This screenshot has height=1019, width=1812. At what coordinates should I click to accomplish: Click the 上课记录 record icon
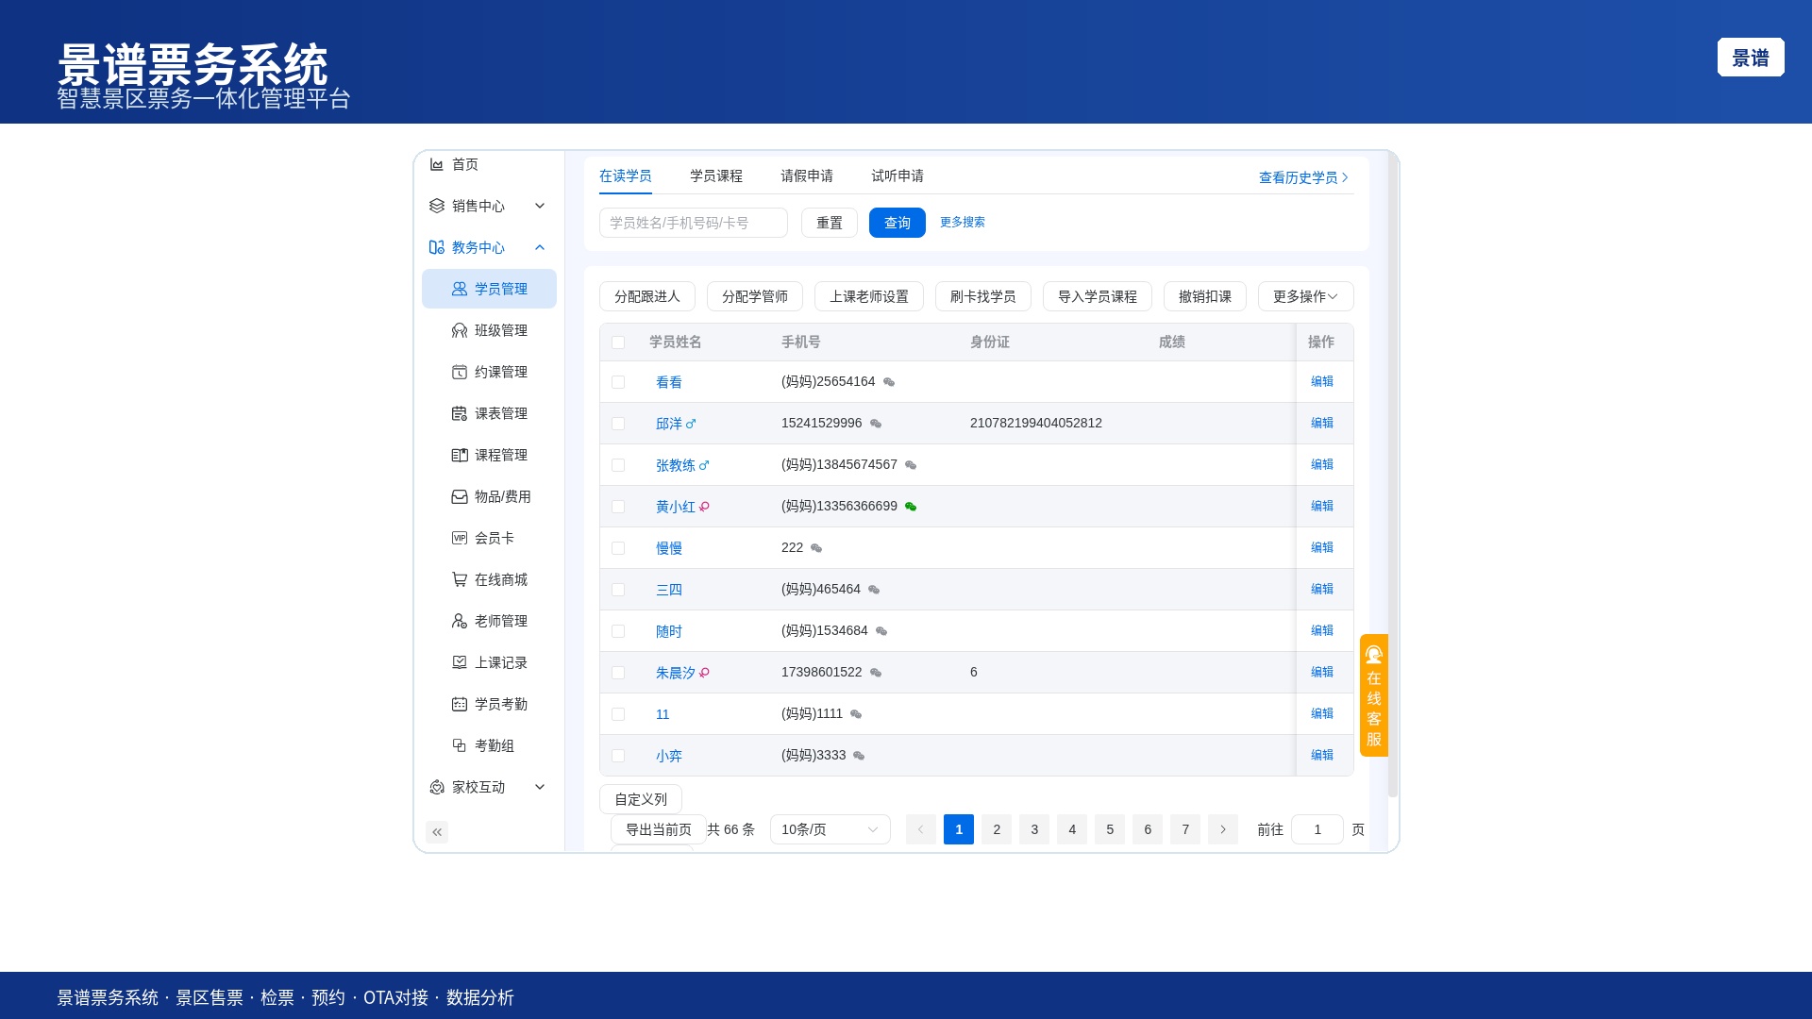coord(460,662)
